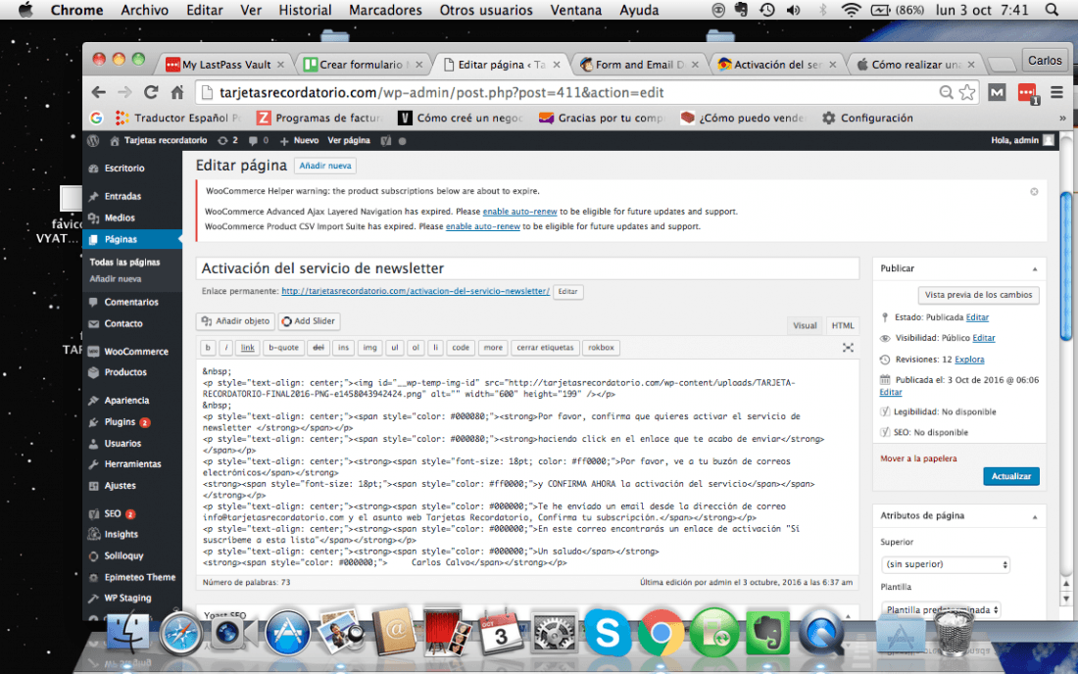Open the Plantilla template dropdown
1078x674 pixels.
coord(941,609)
